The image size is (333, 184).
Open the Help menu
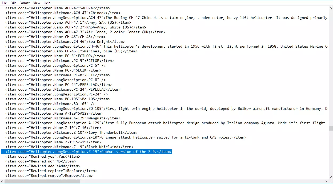click(47, 3)
